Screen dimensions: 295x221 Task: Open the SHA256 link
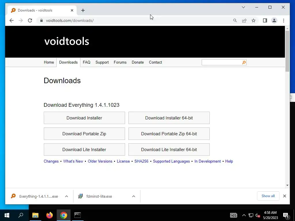[141, 161]
